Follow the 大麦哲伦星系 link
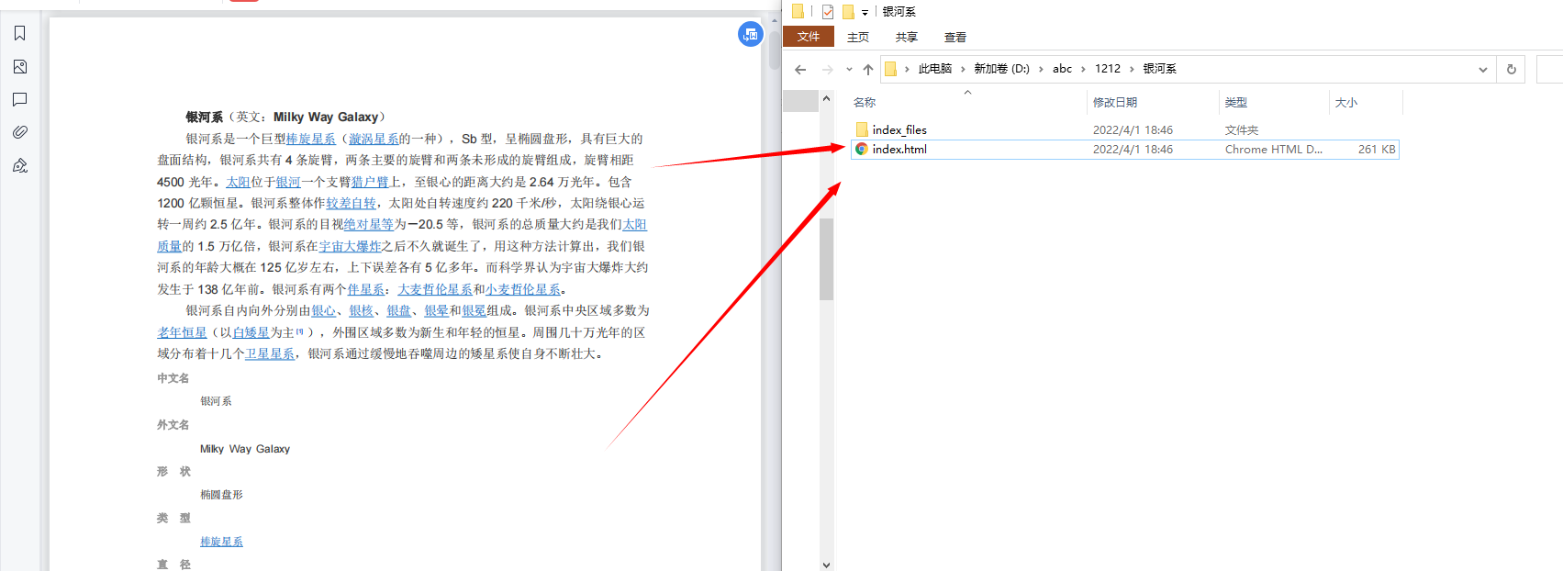The width and height of the screenshot is (1563, 571). pos(435,289)
